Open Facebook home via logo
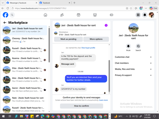Image resolution: width=159 pixels, height=119 pixels. tap(5, 15)
